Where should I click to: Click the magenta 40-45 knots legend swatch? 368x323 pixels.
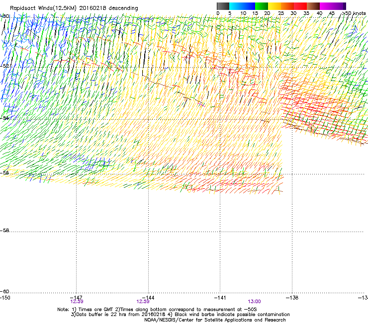coord(326,6)
